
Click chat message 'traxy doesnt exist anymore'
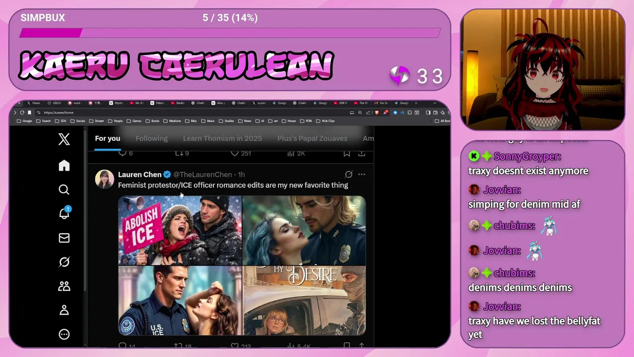click(528, 171)
